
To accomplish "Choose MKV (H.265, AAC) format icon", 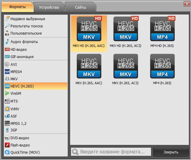I will 89,66.
